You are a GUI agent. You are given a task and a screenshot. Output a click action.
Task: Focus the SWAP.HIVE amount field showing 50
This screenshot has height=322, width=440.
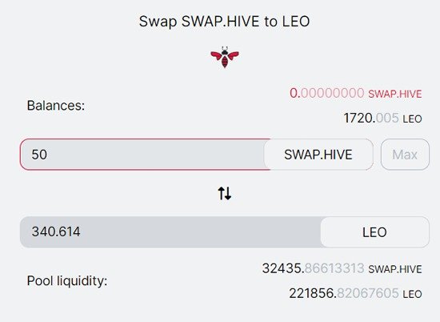tap(142, 155)
